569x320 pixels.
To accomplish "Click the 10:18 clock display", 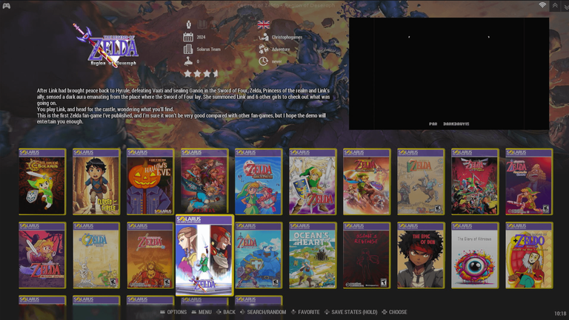I will [560, 313].
